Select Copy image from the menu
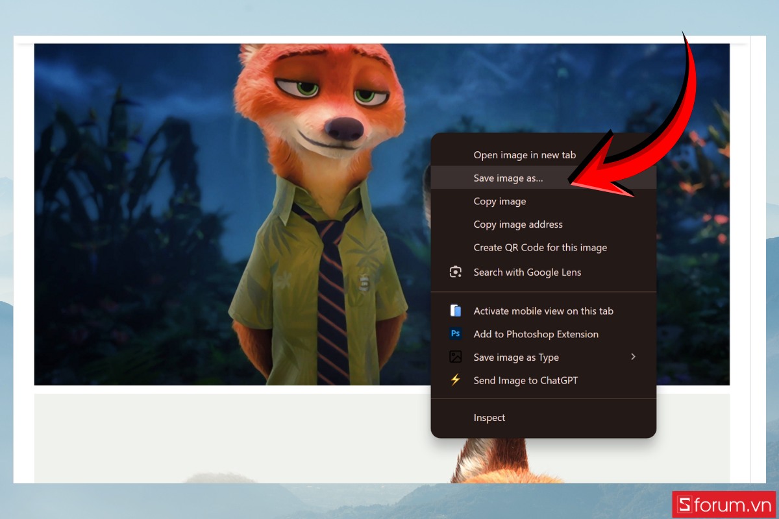Image resolution: width=779 pixels, height=519 pixels. pyautogui.click(x=499, y=201)
